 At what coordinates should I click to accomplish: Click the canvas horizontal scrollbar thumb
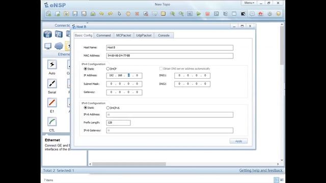pyautogui.click(x=129, y=164)
